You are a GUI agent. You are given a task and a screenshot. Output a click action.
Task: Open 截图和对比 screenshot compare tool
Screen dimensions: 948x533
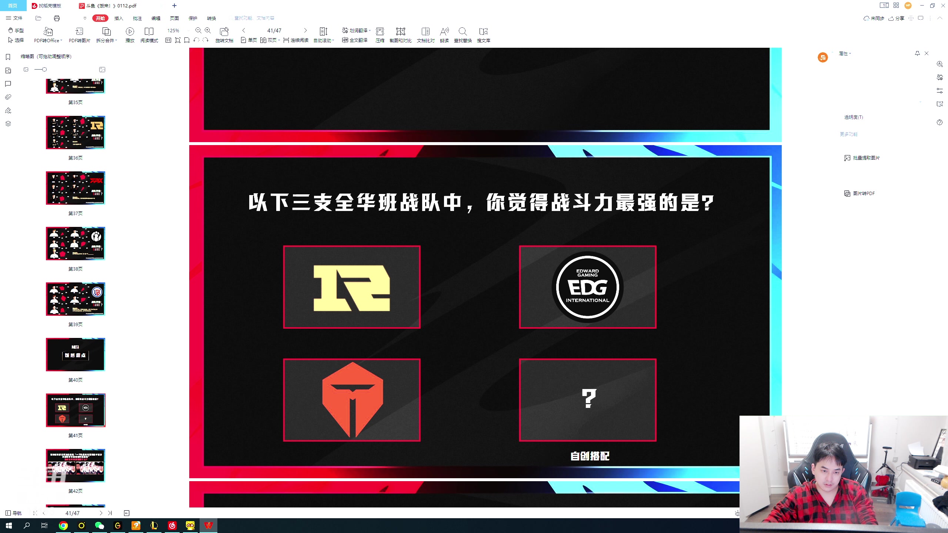400,34
